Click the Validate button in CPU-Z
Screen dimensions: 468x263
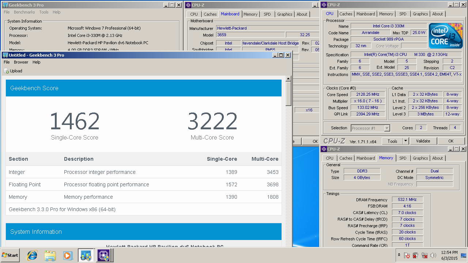point(423,141)
